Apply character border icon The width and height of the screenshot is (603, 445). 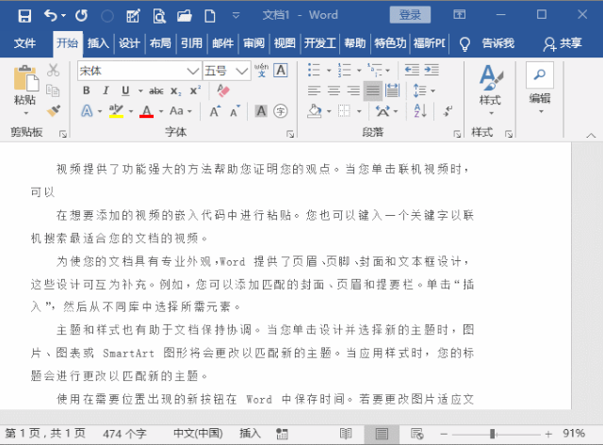tap(281, 71)
